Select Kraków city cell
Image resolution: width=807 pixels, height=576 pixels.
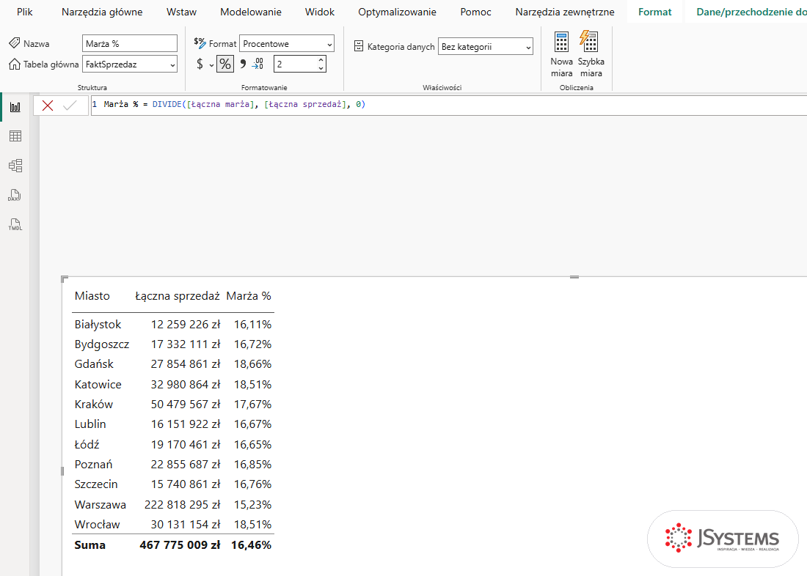[94, 405]
